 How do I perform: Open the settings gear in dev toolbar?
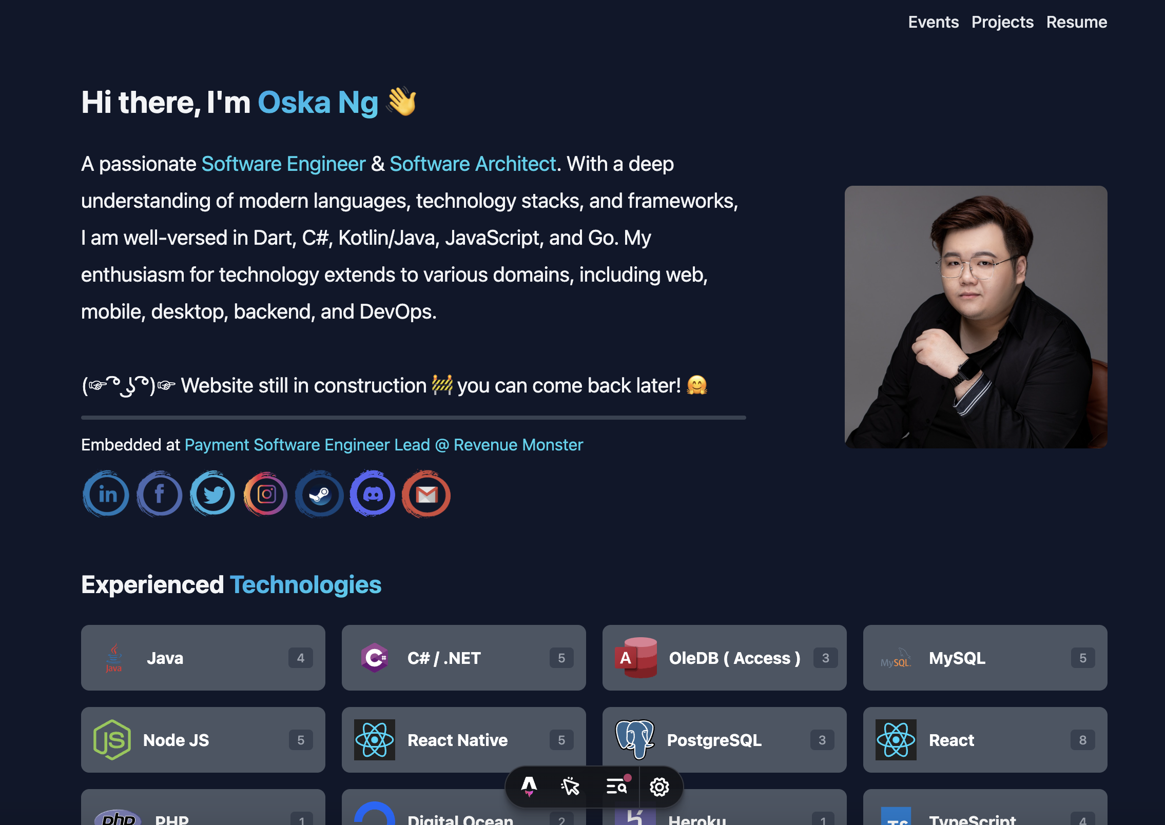(659, 787)
